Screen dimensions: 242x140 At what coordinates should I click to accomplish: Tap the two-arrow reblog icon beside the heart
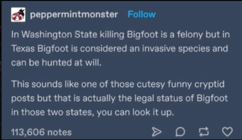point(204,132)
